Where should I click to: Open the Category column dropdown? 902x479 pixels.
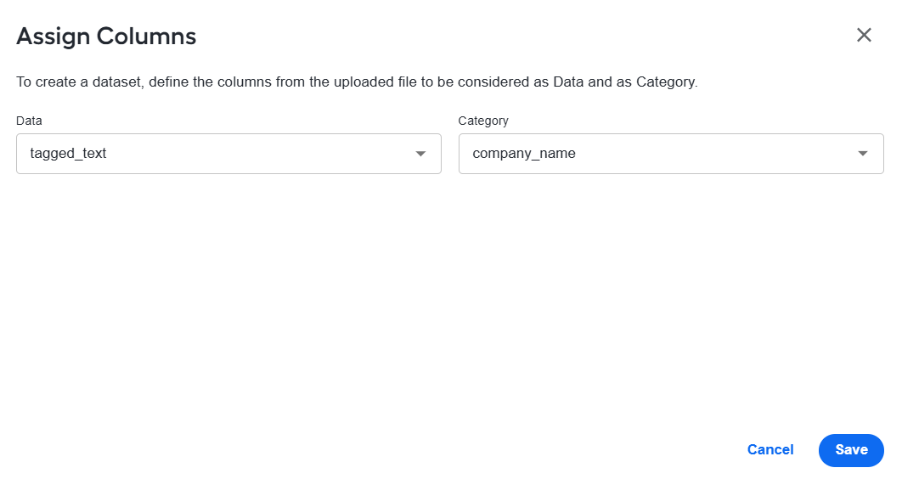671,154
